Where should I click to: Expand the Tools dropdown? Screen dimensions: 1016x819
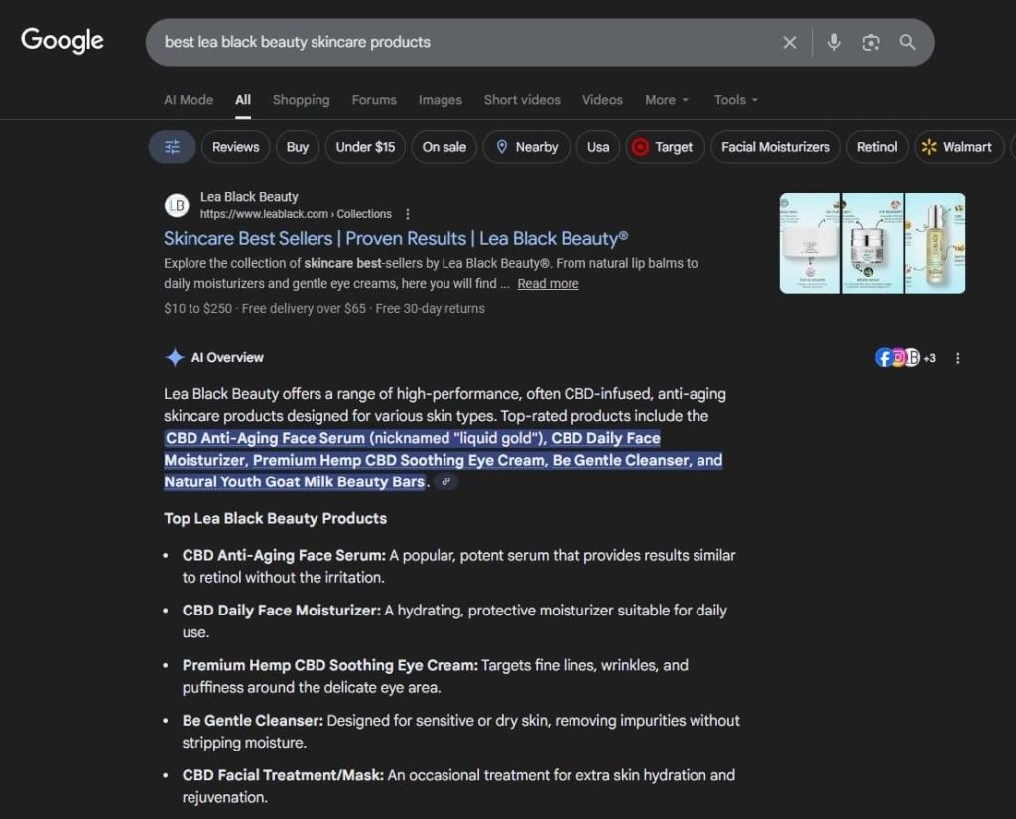pyautogui.click(x=735, y=100)
